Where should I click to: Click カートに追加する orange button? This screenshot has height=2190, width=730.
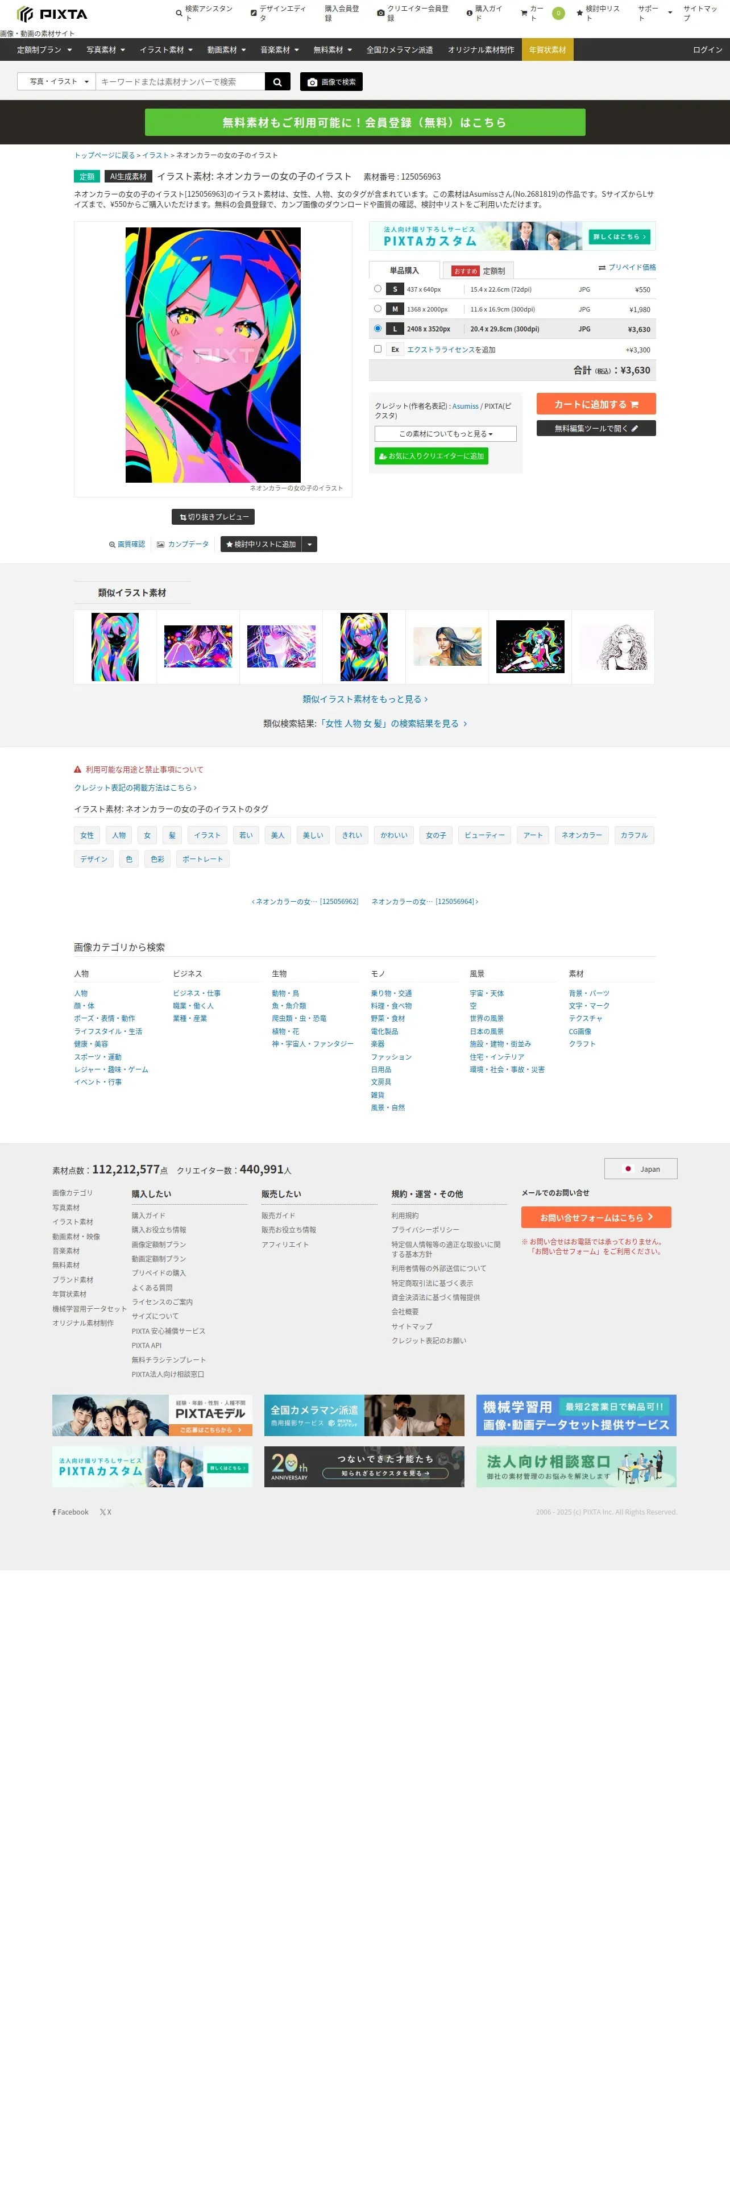596,404
